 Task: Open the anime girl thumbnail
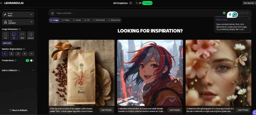click(x=150, y=73)
